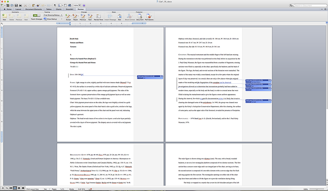Screen dimensions: 328x191
Task: Switch to Notebook Layout view
Action: coord(19,188)
